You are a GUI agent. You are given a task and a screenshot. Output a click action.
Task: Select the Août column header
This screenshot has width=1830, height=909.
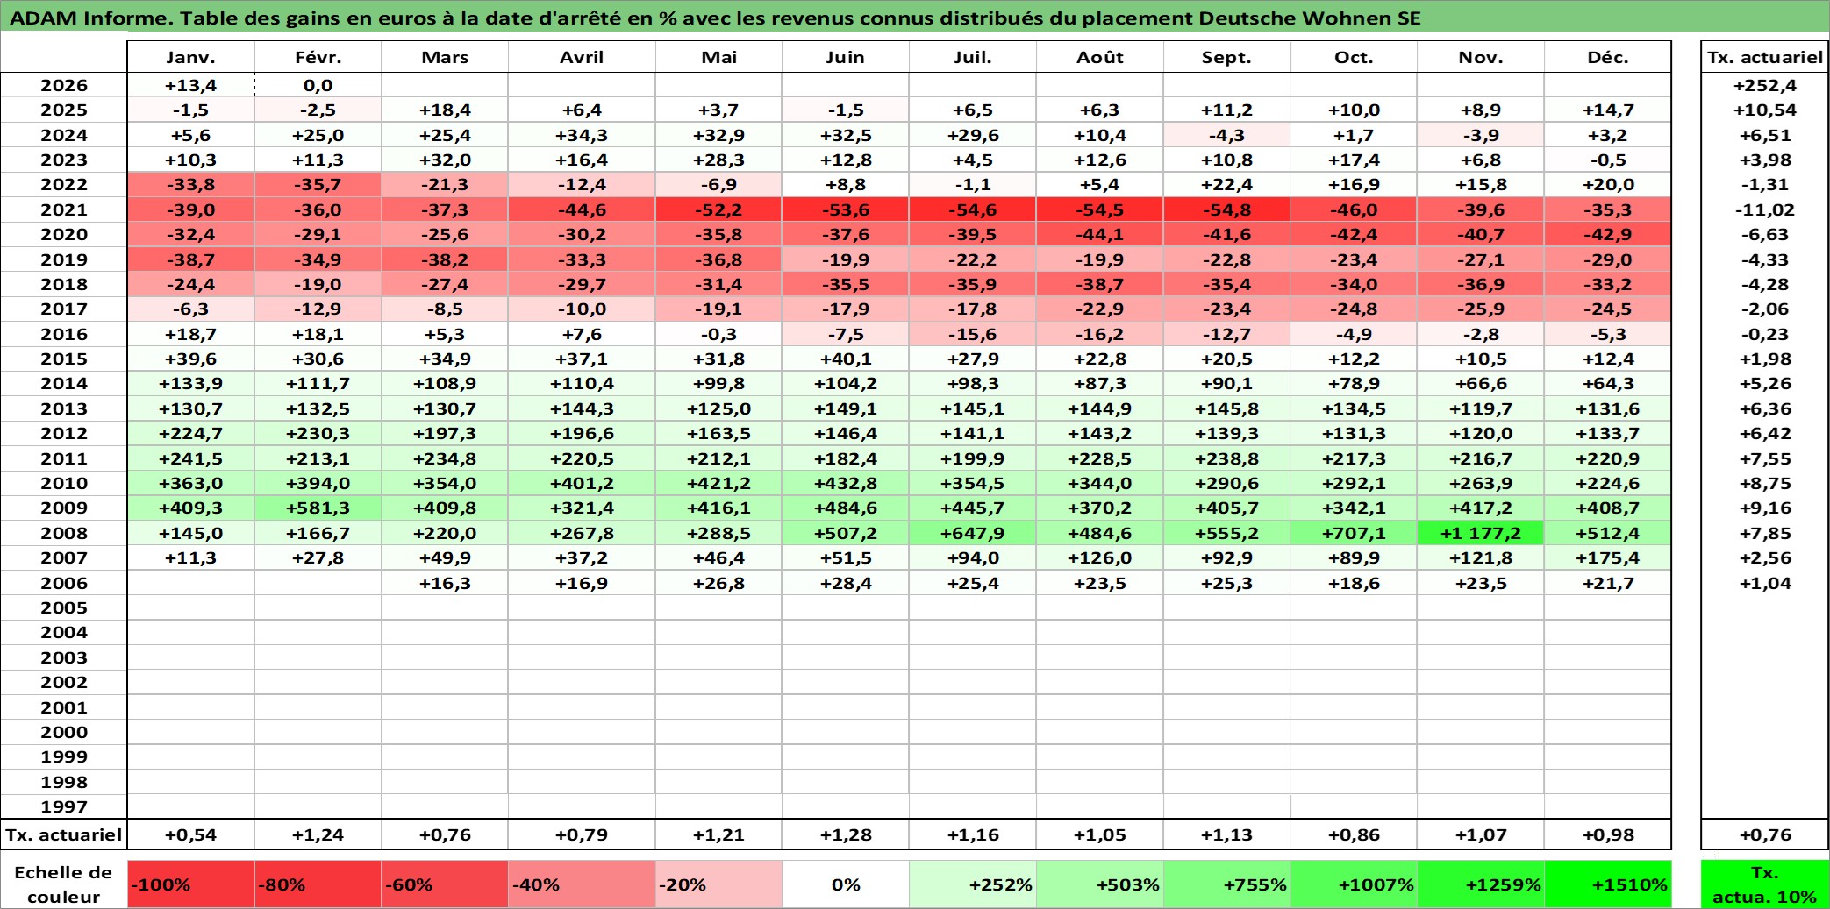point(1100,57)
